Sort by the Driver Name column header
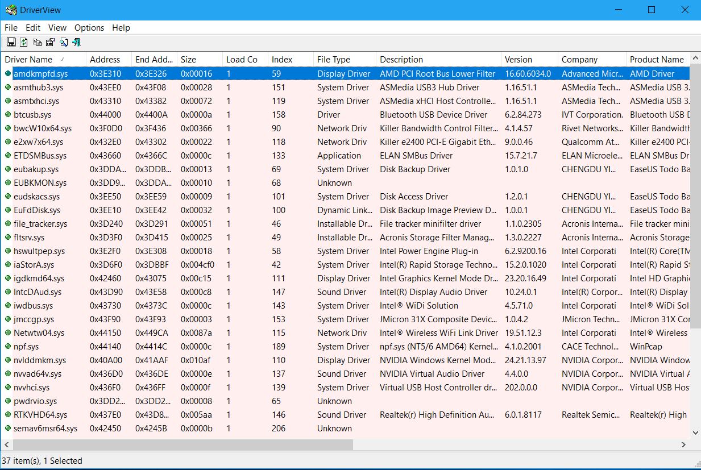Image resolution: width=701 pixels, height=470 pixels. pos(28,59)
